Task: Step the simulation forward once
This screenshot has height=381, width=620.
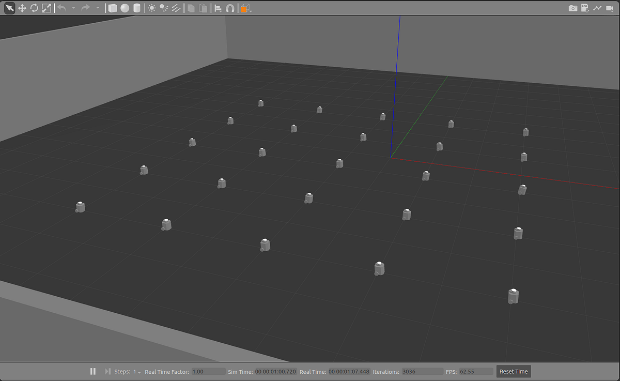Action: pos(107,371)
